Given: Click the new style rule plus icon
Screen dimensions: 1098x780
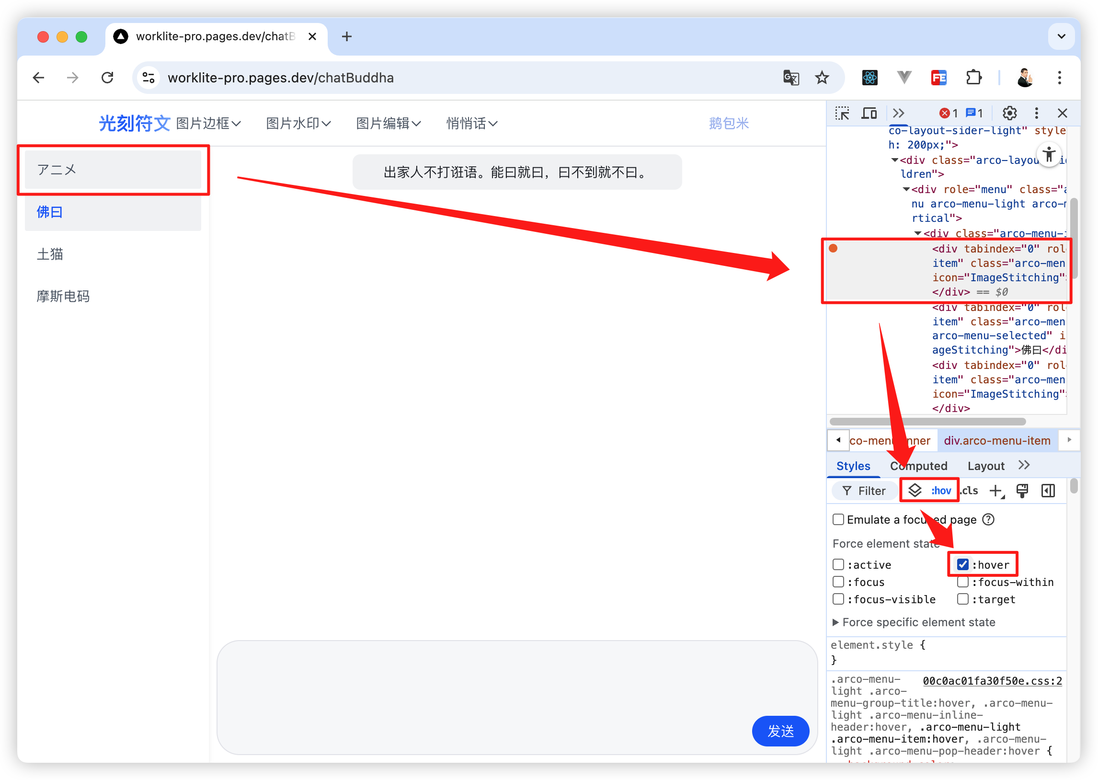Looking at the screenshot, I should [996, 491].
